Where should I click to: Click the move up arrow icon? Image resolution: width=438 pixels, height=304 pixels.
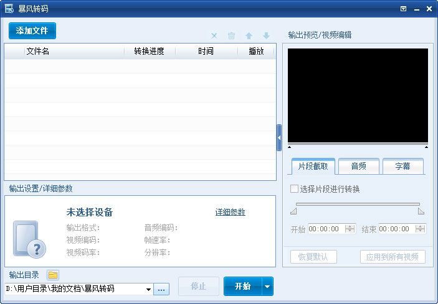tap(249, 36)
